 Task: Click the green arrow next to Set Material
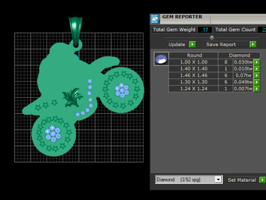[262, 180]
